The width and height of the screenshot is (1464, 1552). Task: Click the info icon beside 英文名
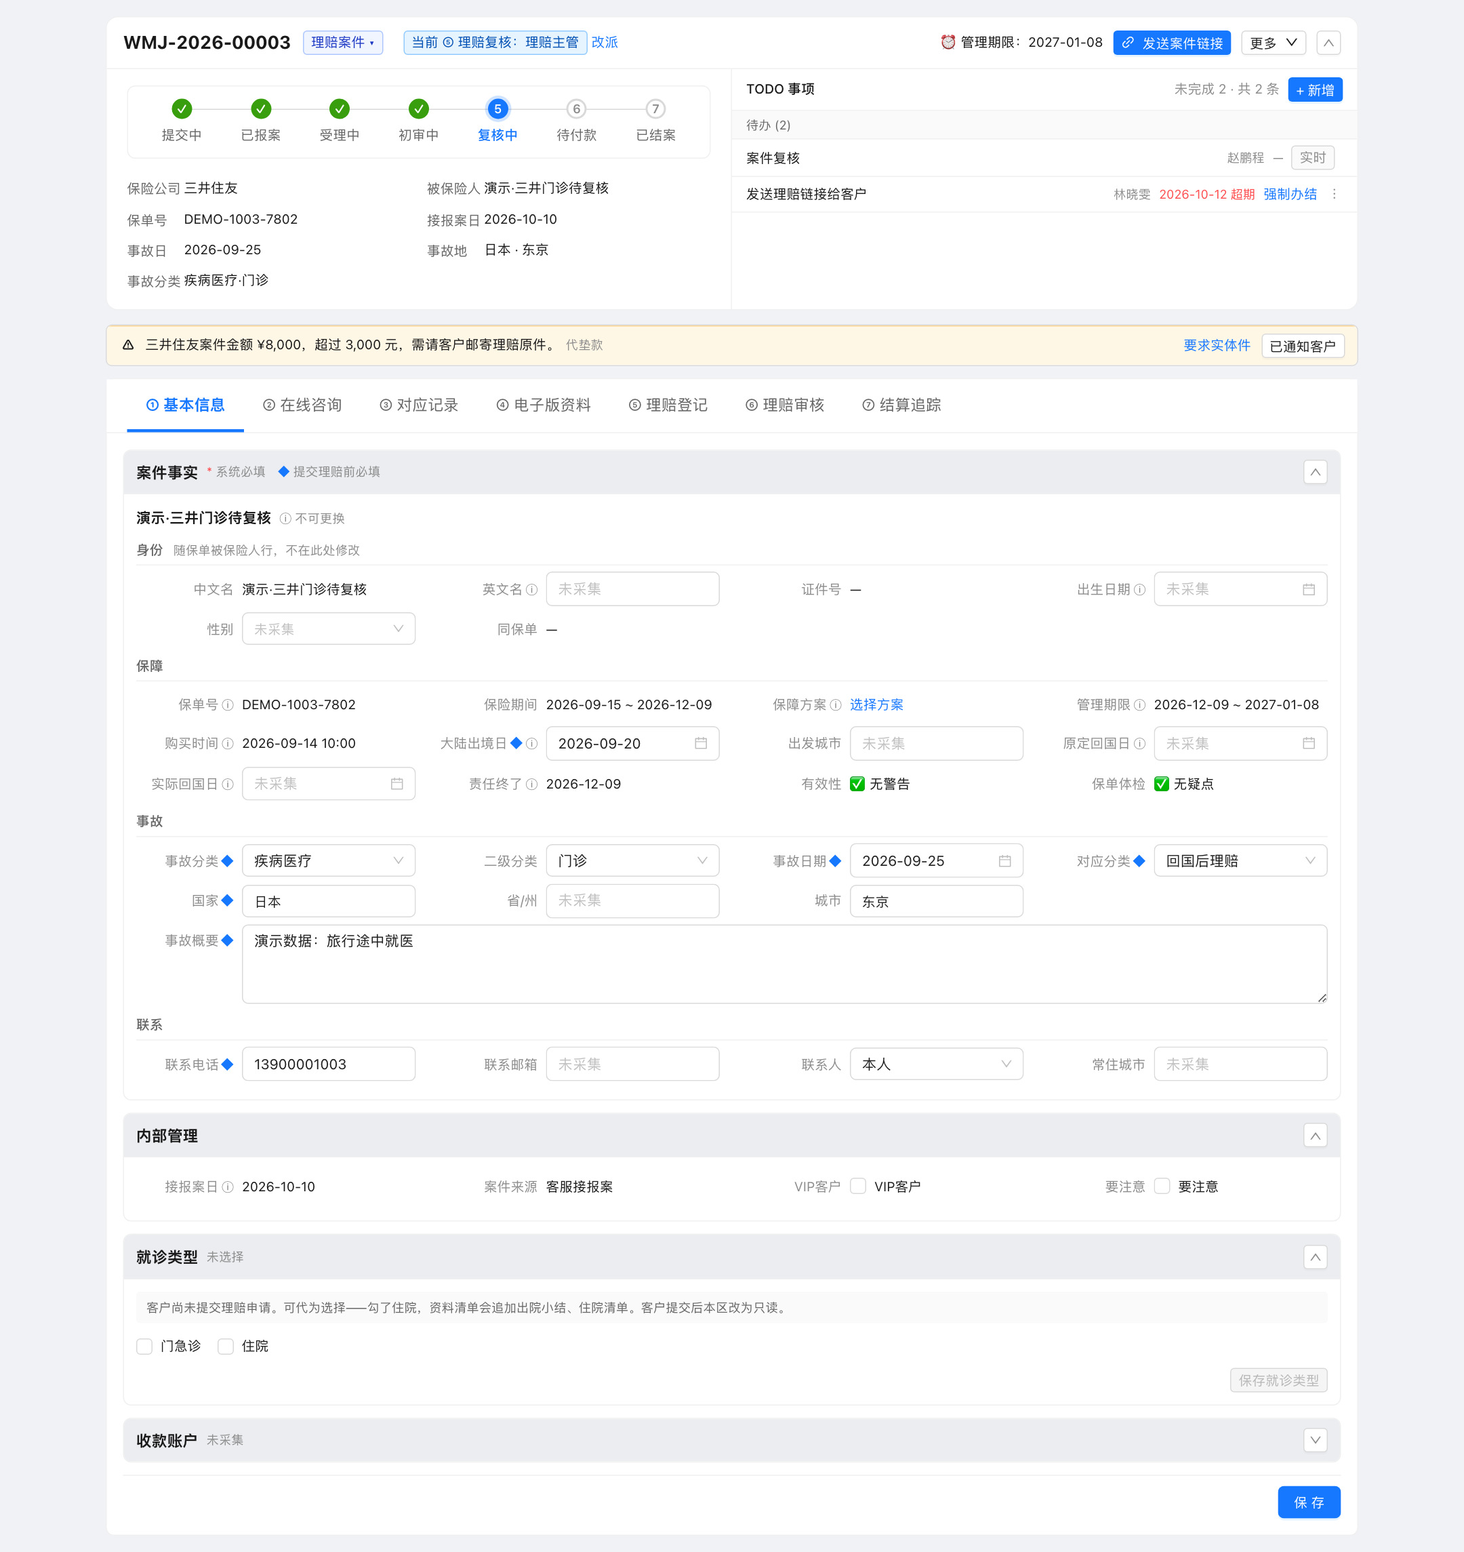(531, 589)
